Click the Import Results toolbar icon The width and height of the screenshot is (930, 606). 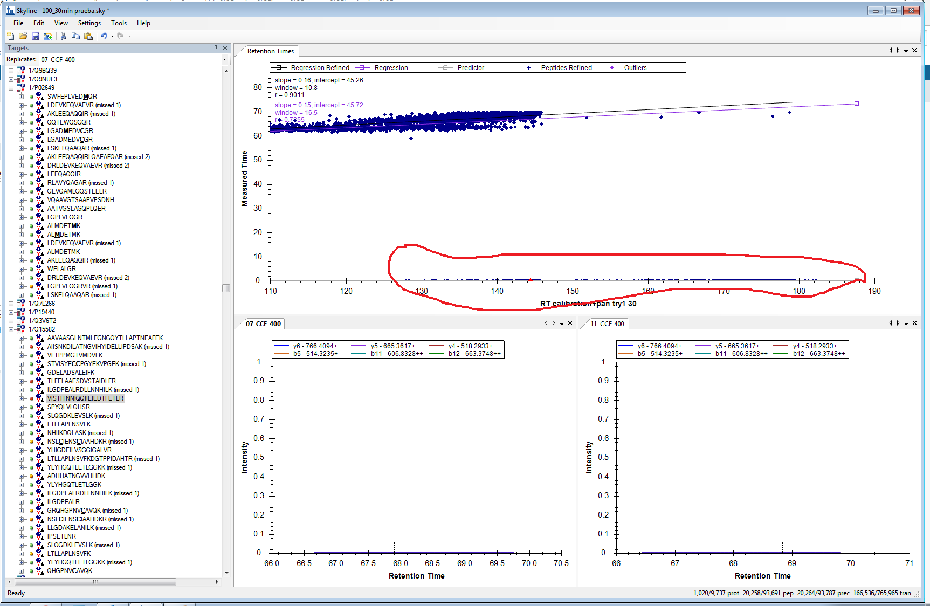pos(48,36)
